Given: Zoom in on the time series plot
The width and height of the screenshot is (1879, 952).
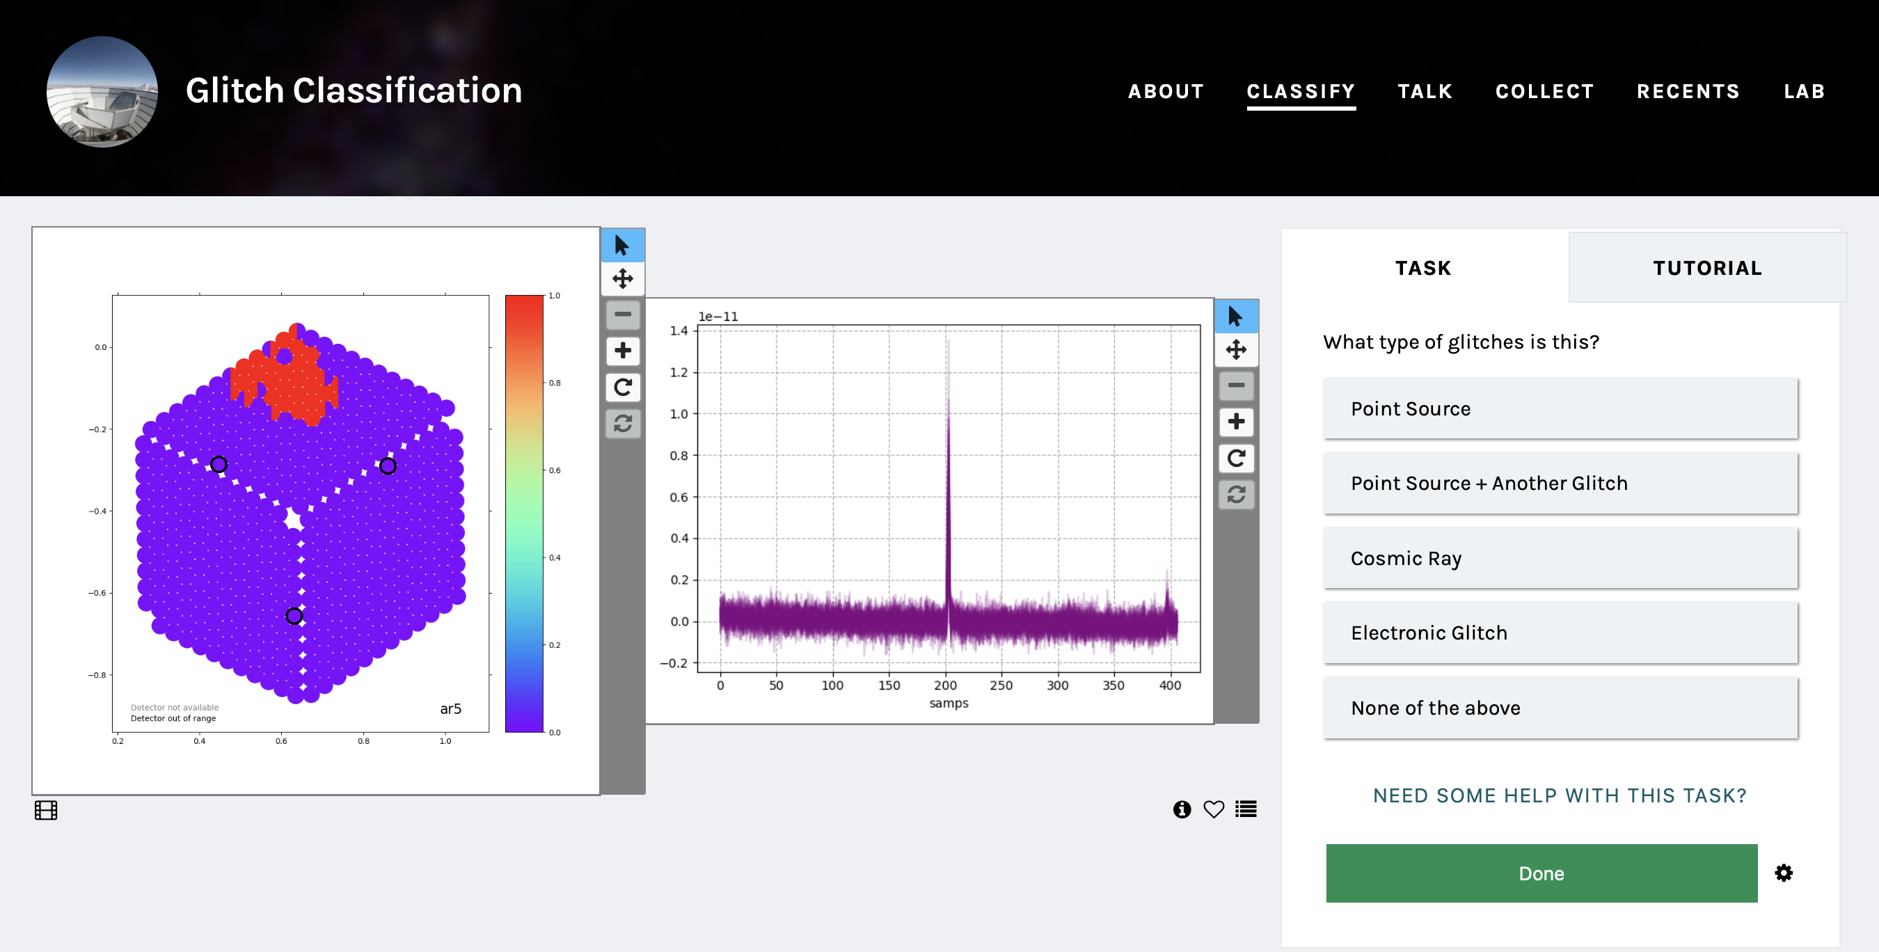Looking at the screenshot, I should point(1236,422).
